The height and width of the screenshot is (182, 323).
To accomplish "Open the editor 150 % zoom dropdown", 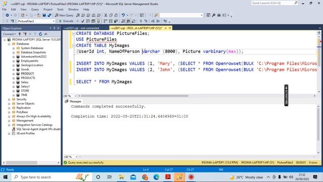I will pyautogui.click(x=75, y=96).
